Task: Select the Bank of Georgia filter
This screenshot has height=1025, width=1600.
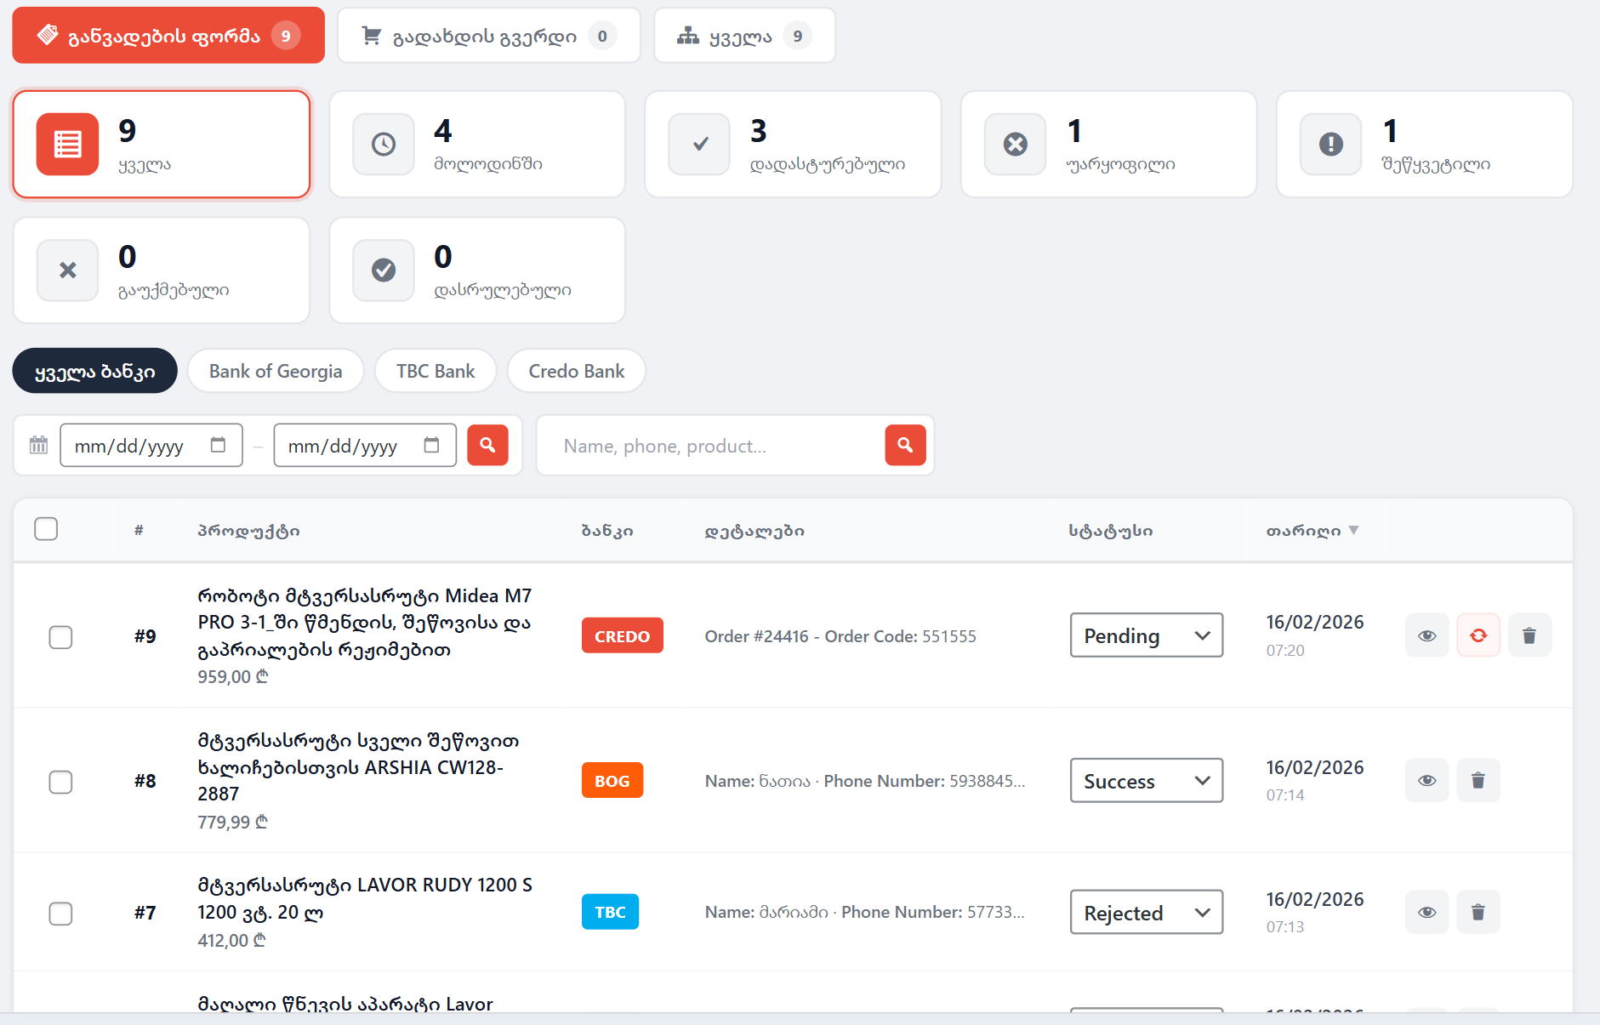Action: 276,371
